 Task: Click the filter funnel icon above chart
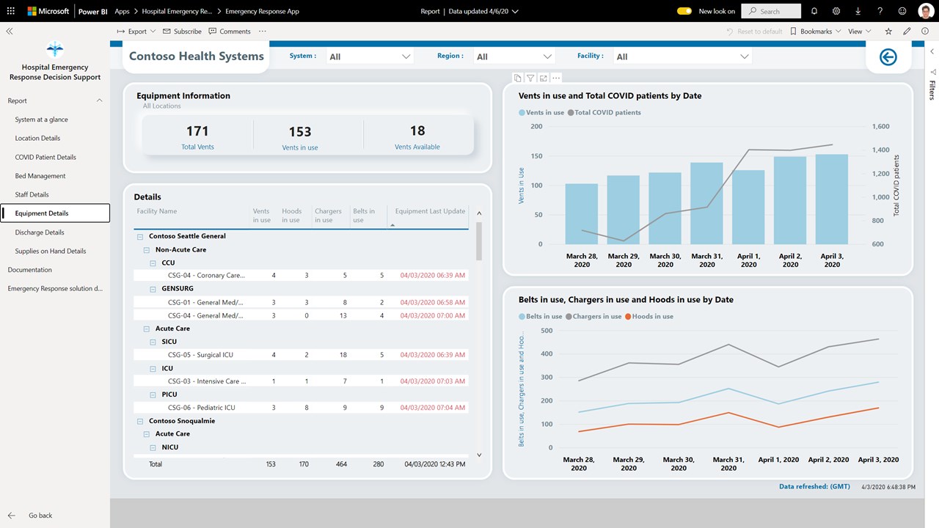point(530,78)
